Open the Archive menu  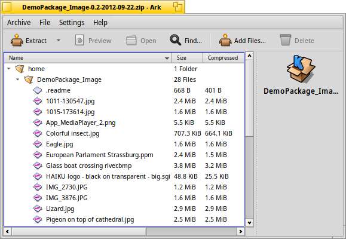(19, 23)
